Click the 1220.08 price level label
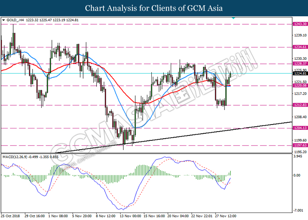The width and height of the screenshot is (308, 220). click(300, 85)
